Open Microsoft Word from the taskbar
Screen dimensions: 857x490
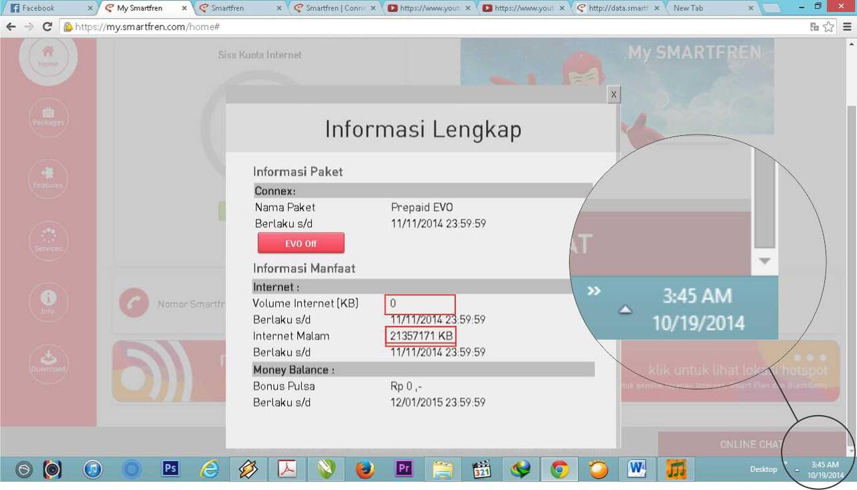[637, 469]
